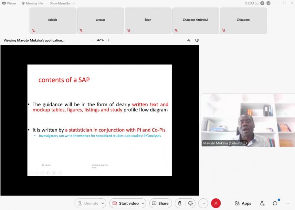Click muted mic icon on Brian tile
Image resolution: width=295 pixels, height=210 pixels.
[129, 30]
